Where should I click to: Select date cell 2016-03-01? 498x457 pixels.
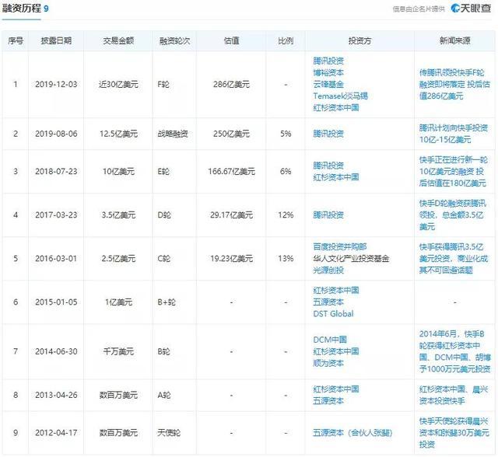coord(56,259)
